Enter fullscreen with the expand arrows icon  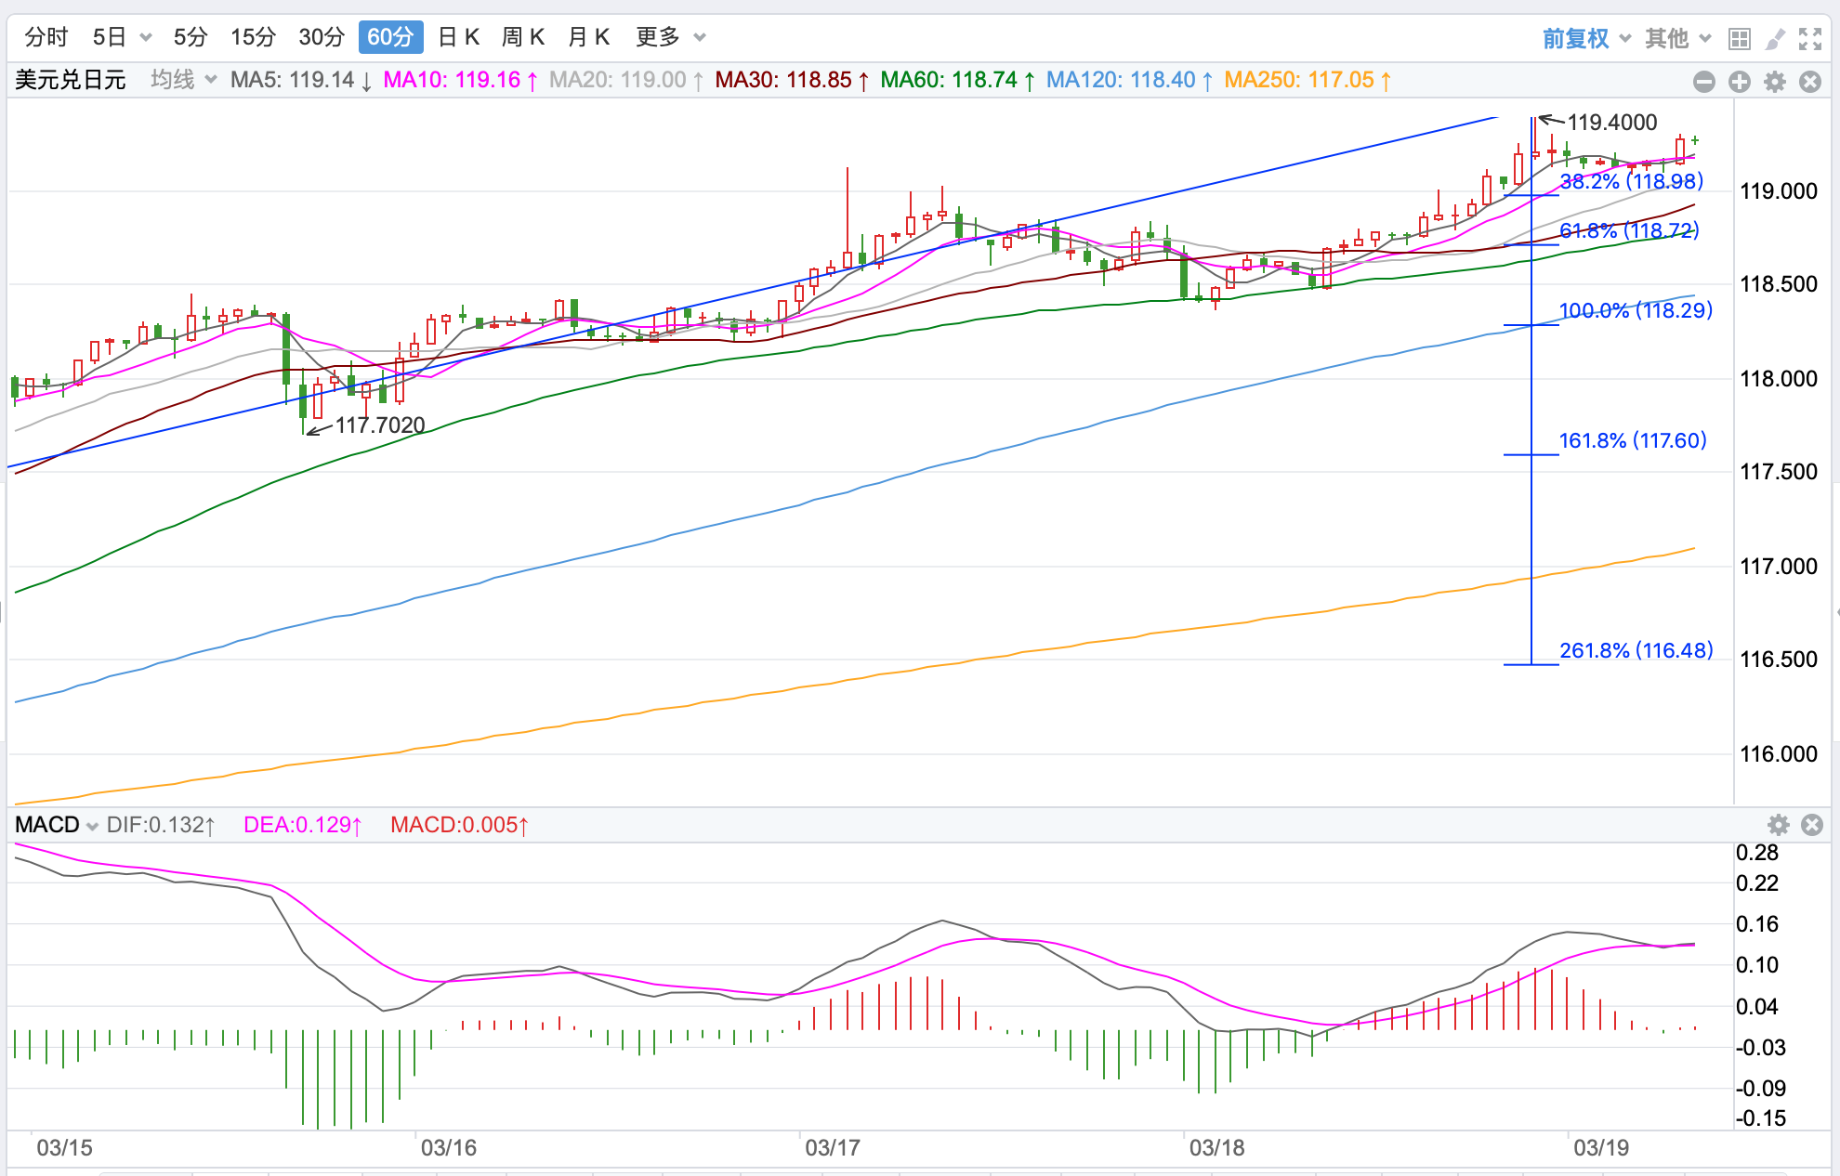1810,38
